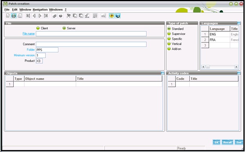This screenshot has width=245, height=152.
Task: Select row header 2 in Languages grid
Action: coord(205,40)
